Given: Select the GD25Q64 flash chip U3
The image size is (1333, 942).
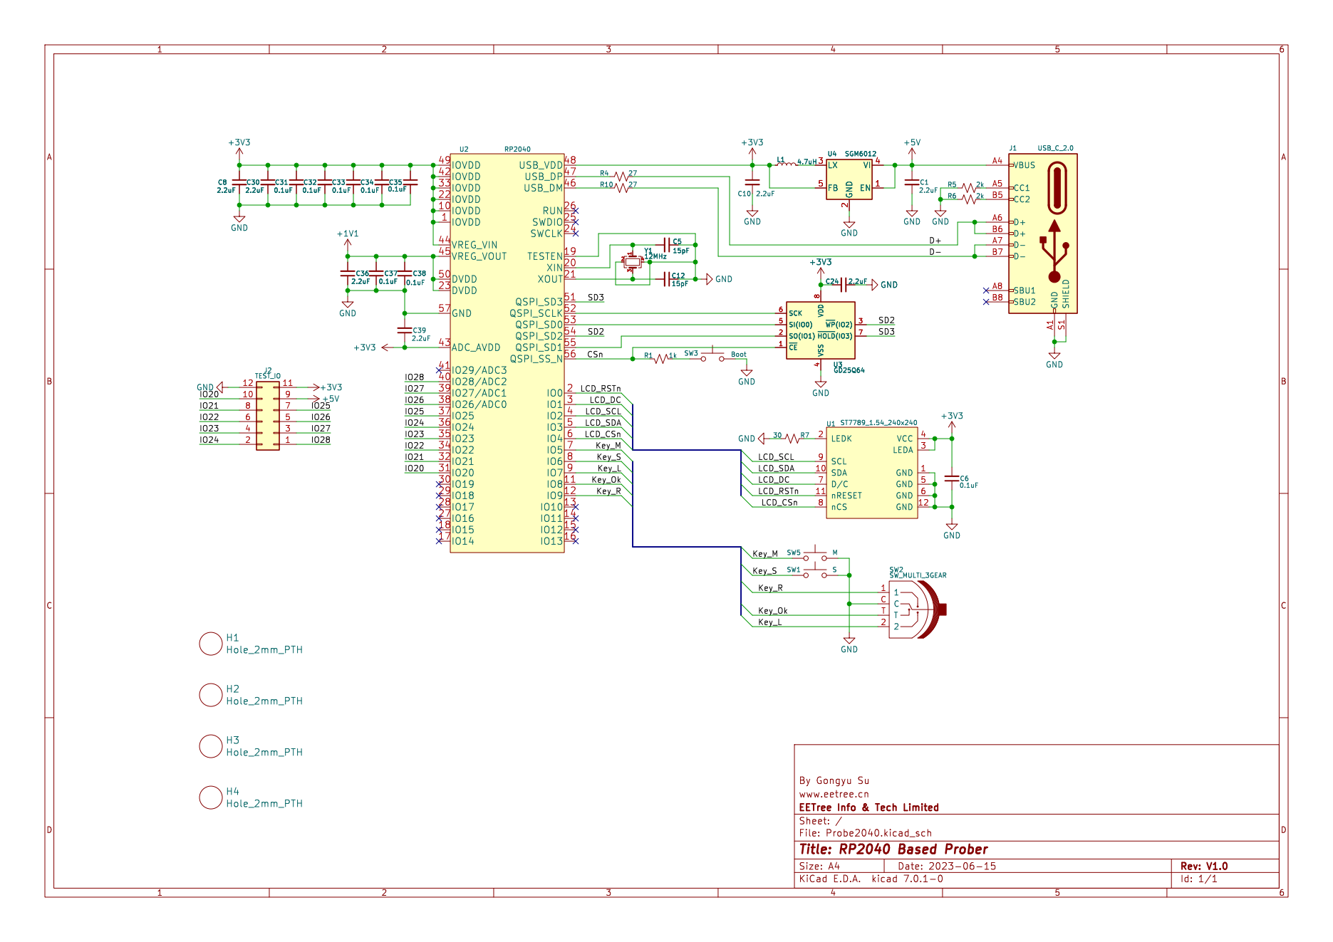Looking at the screenshot, I should pos(820,330).
